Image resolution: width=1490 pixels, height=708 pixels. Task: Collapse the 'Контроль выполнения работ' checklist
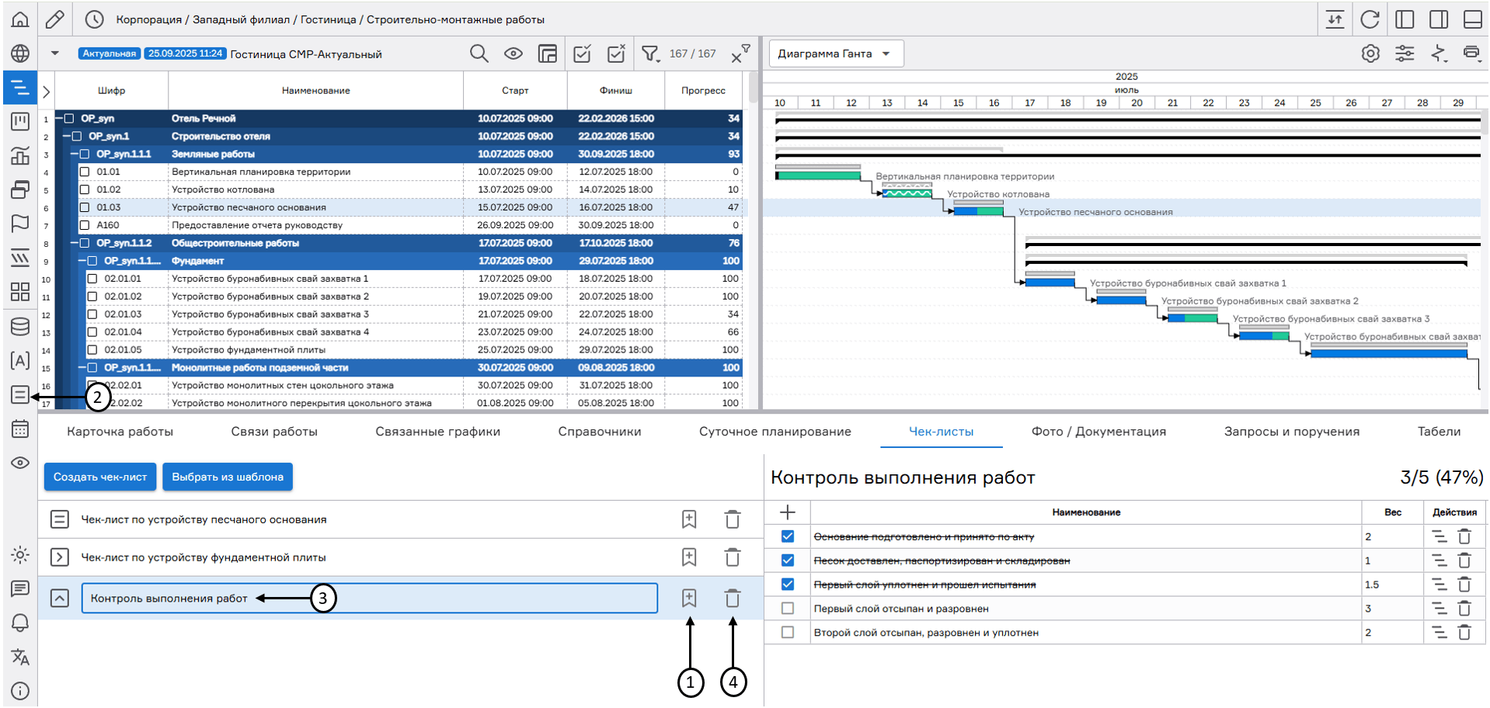(60, 598)
